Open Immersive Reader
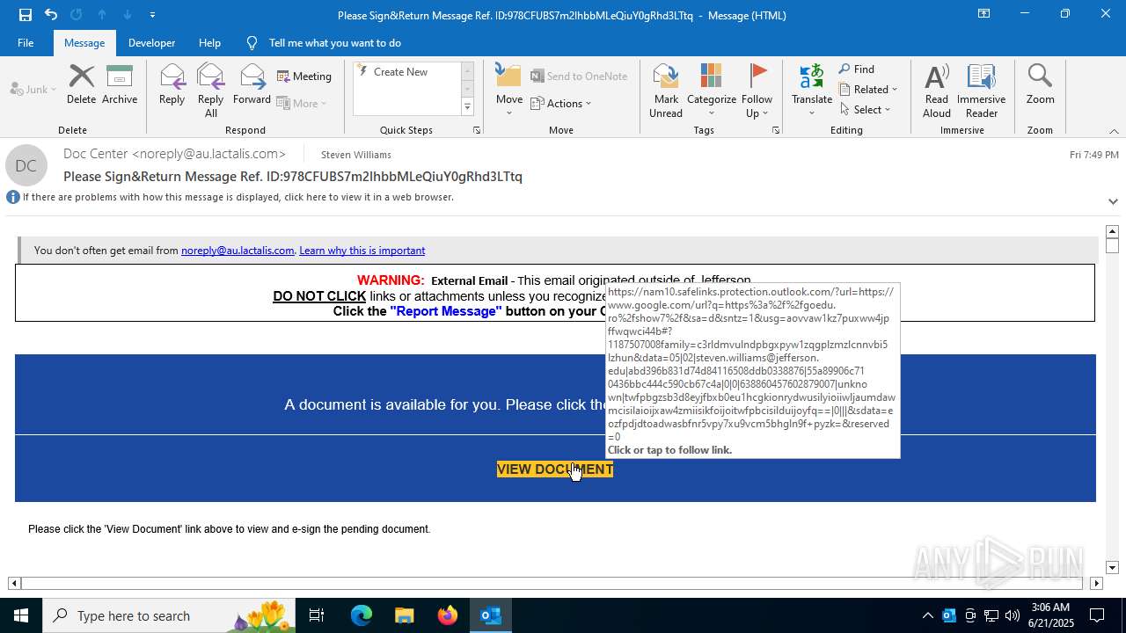The width and height of the screenshot is (1126, 633). pos(982,91)
